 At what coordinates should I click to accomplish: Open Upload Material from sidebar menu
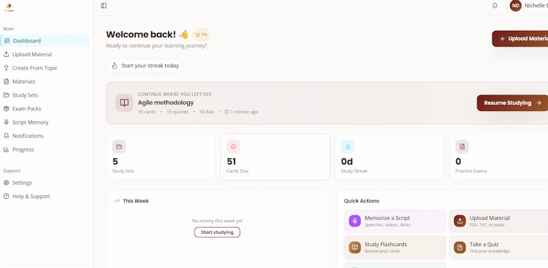click(x=45, y=54)
